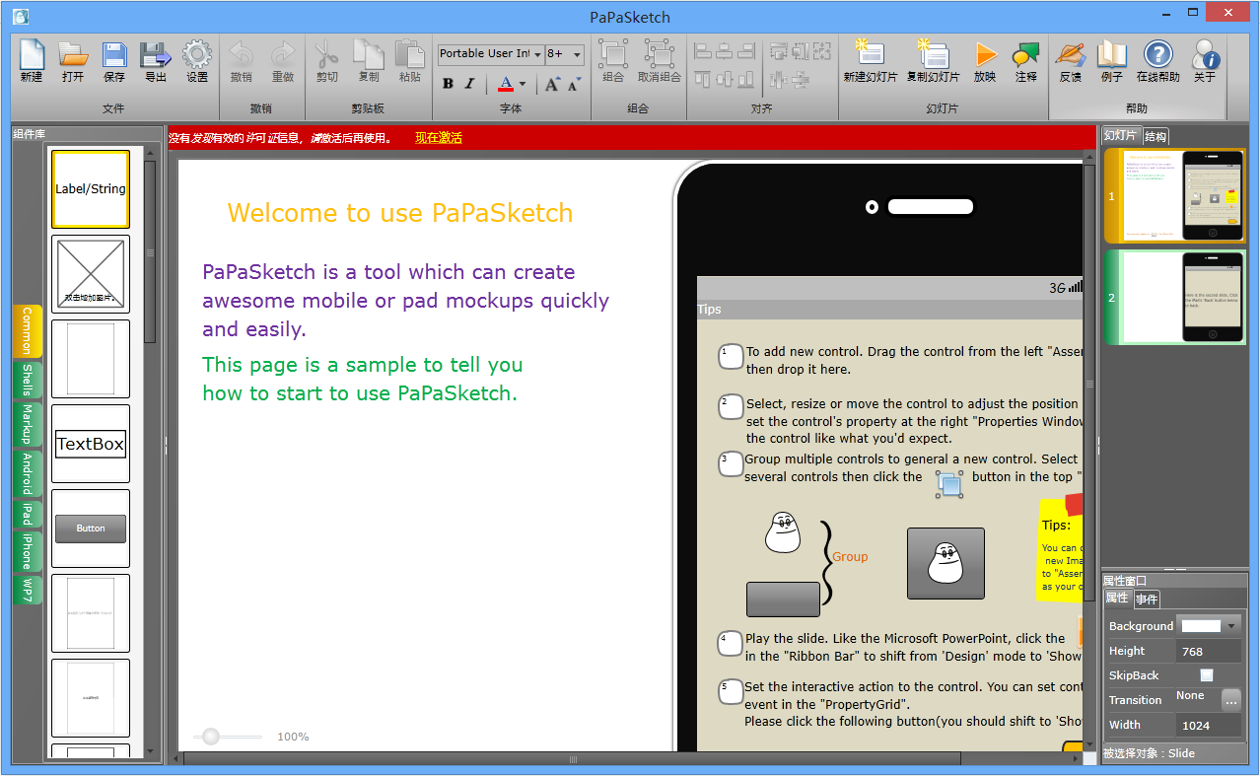Select the iPad component tab

(x=27, y=515)
